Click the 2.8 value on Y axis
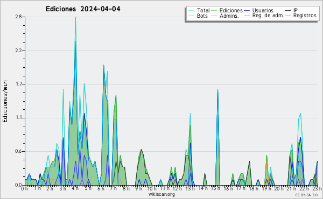This screenshot has width=323, height=199. [x=18, y=17]
